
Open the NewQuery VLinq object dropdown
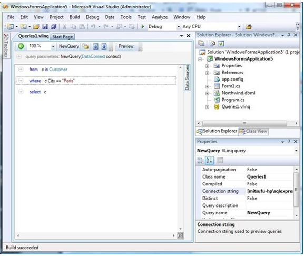tap(296, 151)
